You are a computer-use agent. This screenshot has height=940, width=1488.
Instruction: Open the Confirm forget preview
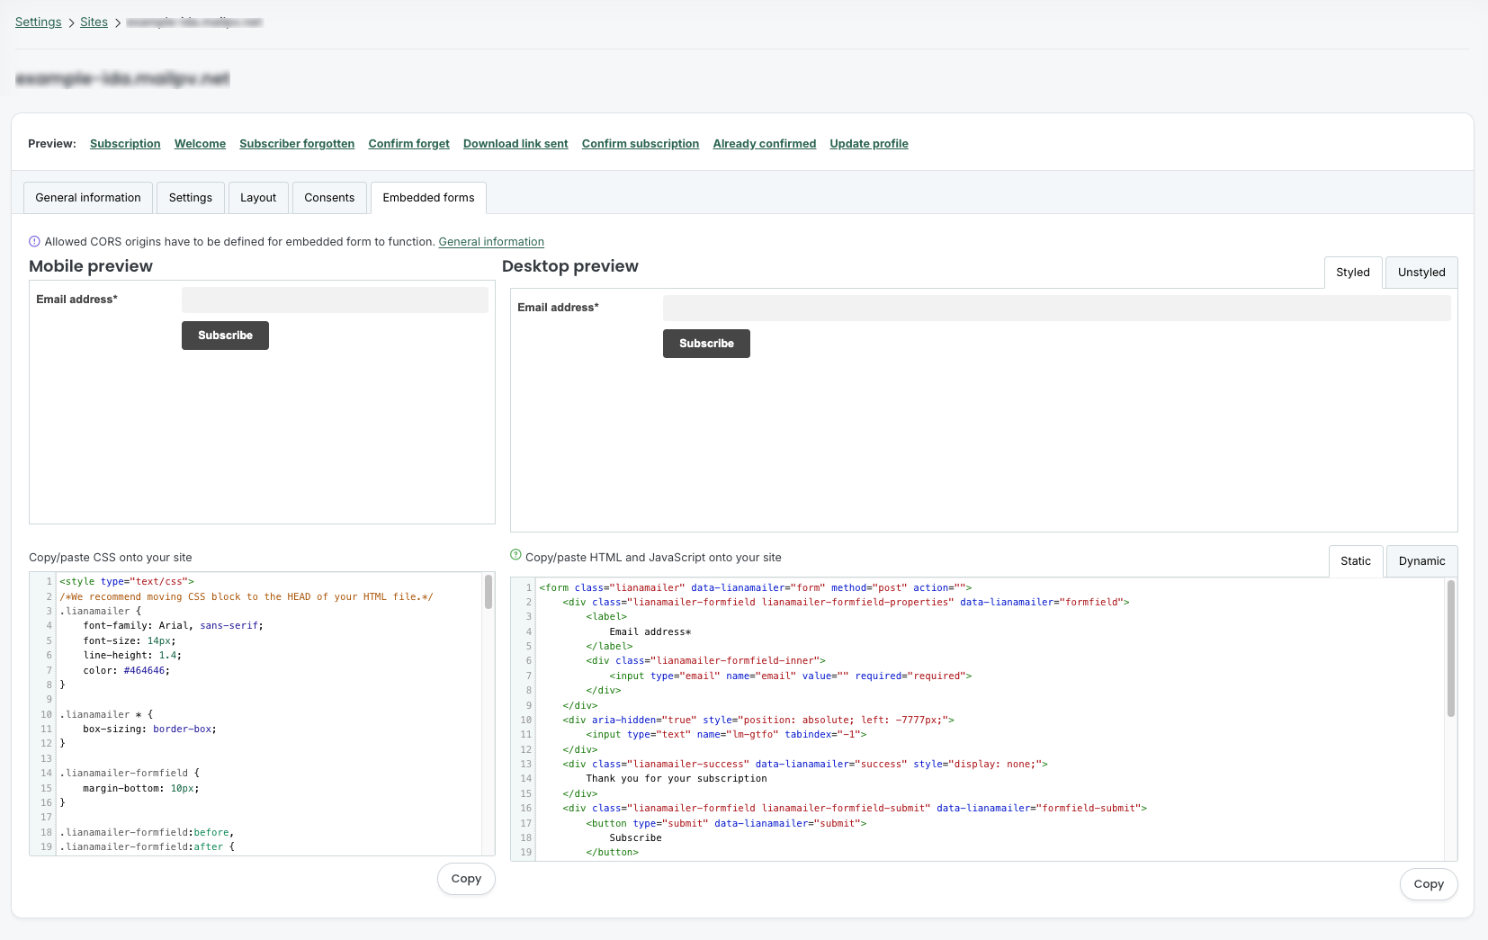408,144
